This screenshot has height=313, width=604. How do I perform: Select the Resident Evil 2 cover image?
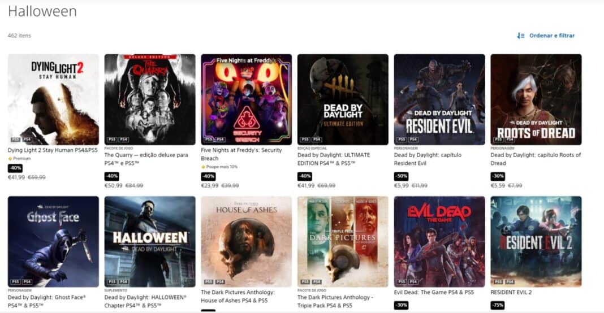tap(536, 242)
